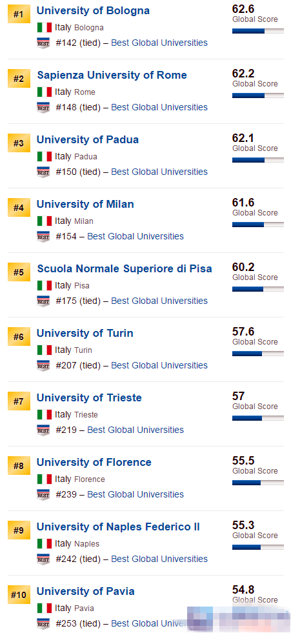
Task: Open the University of Pavia link
Action: 86,592
